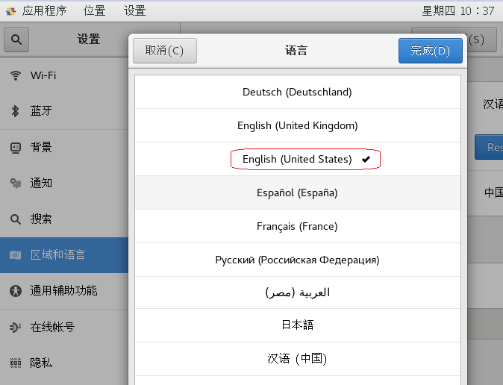Open 通知 notifications settings panel
503x385 pixels.
(x=64, y=184)
